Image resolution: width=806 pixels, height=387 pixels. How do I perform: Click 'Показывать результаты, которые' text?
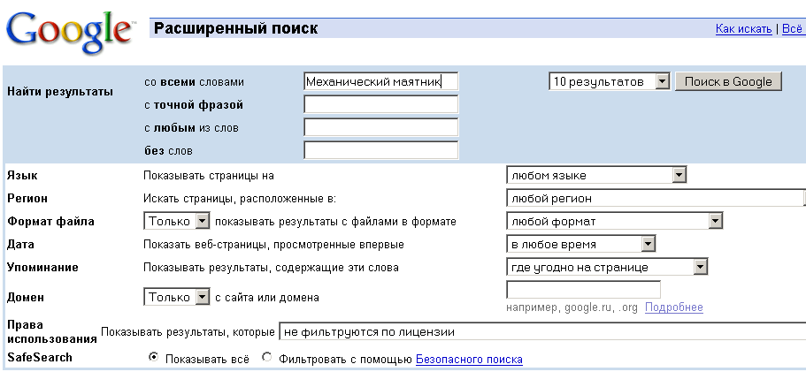pos(188,332)
